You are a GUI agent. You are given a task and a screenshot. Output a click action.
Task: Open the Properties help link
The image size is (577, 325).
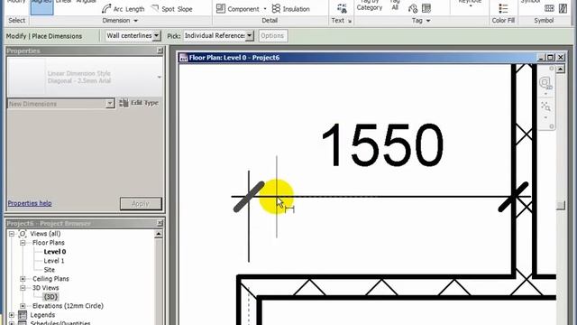pos(30,203)
